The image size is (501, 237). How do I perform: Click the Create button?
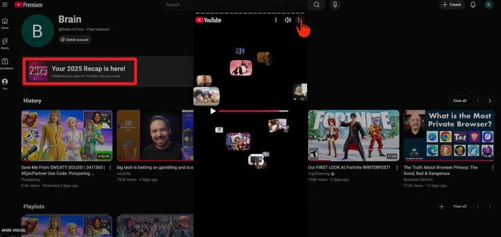tap(452, 5)
